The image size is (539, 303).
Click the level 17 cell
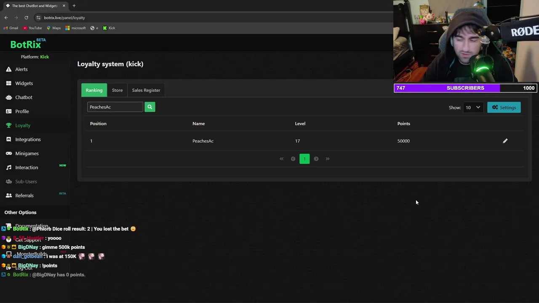(297, 141)
